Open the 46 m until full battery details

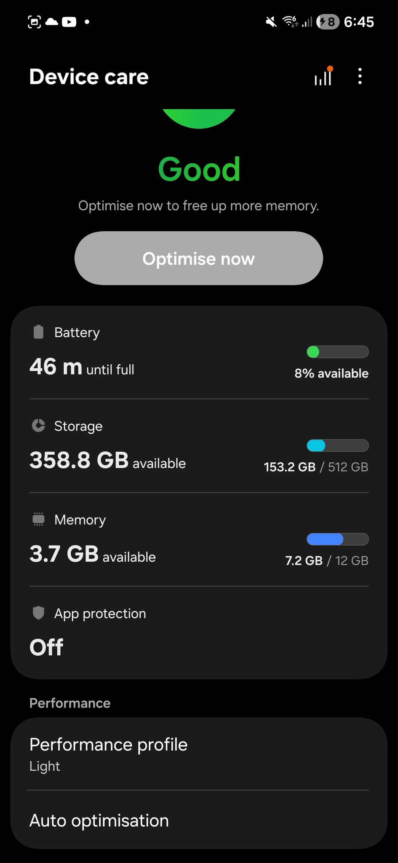[x=82, y=367]
